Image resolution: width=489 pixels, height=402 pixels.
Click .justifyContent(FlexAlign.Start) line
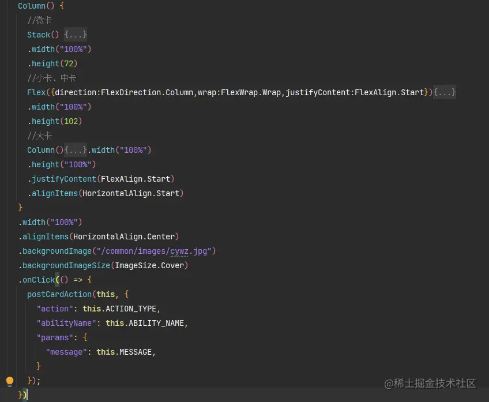tap(101, 179)
